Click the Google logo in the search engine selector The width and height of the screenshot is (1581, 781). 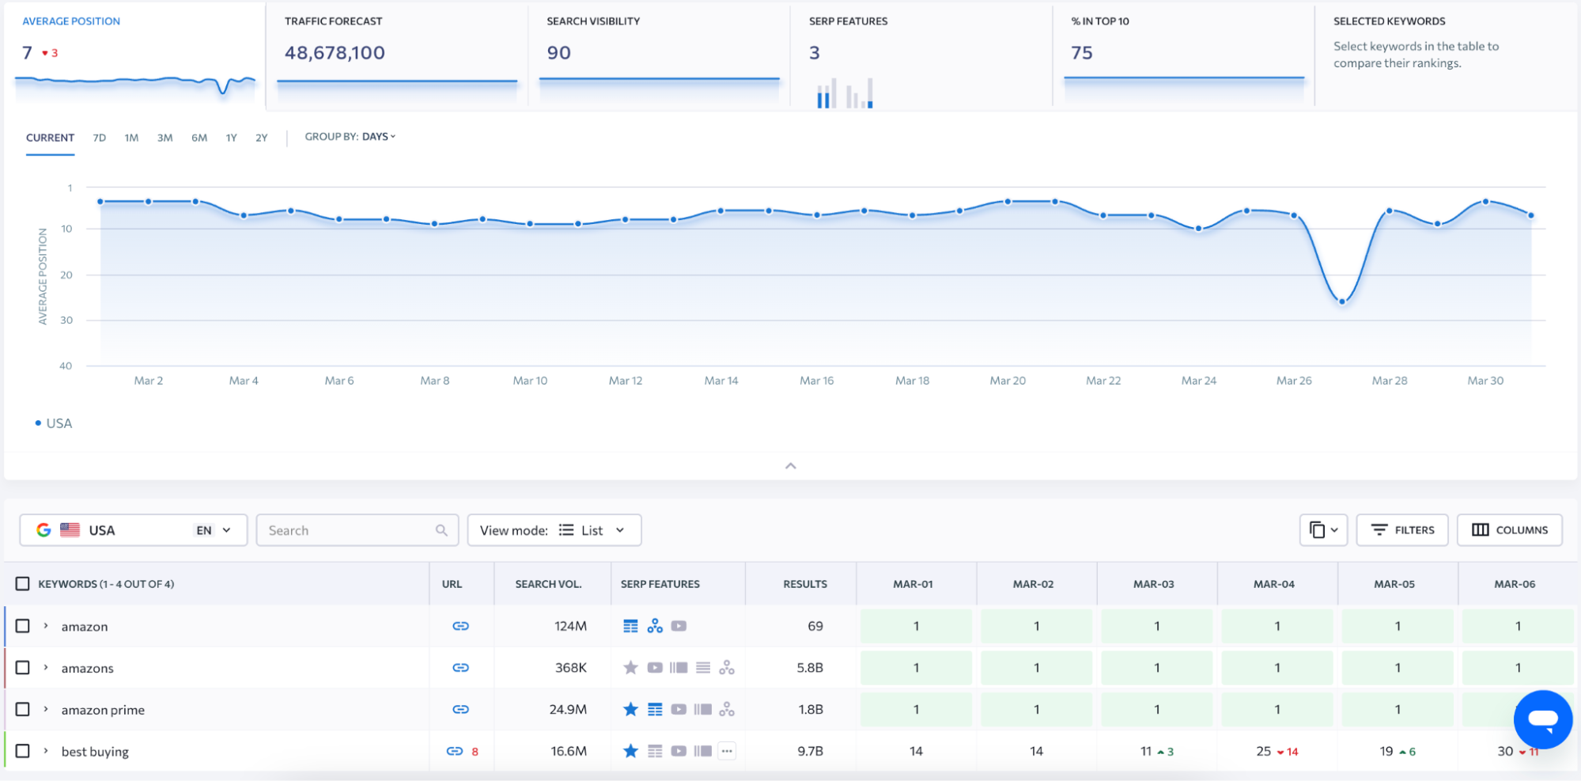tap(43, 530)
